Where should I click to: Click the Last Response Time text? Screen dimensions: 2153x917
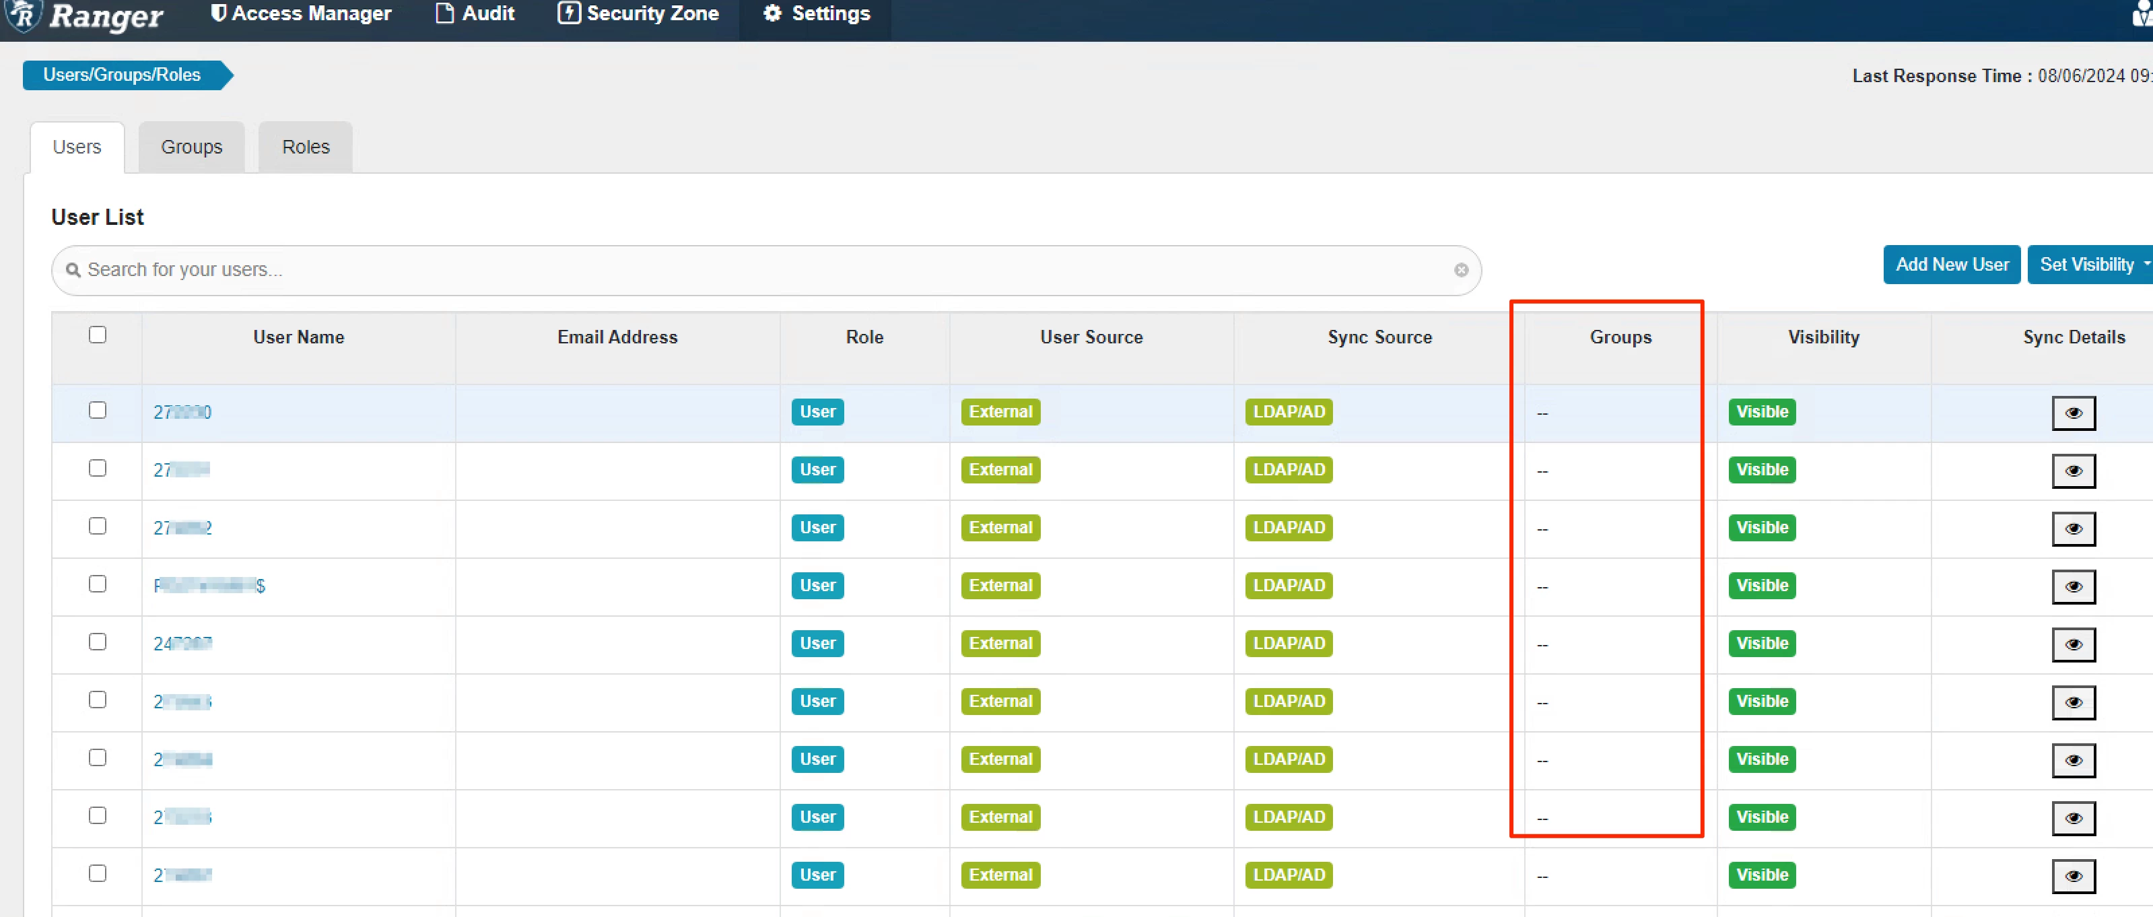point(2003,76)
